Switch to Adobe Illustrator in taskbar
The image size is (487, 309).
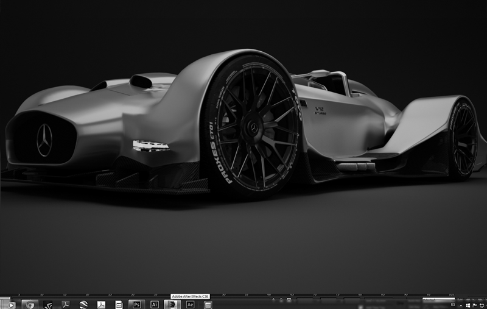pyautogui.click(x=155, y=305)
